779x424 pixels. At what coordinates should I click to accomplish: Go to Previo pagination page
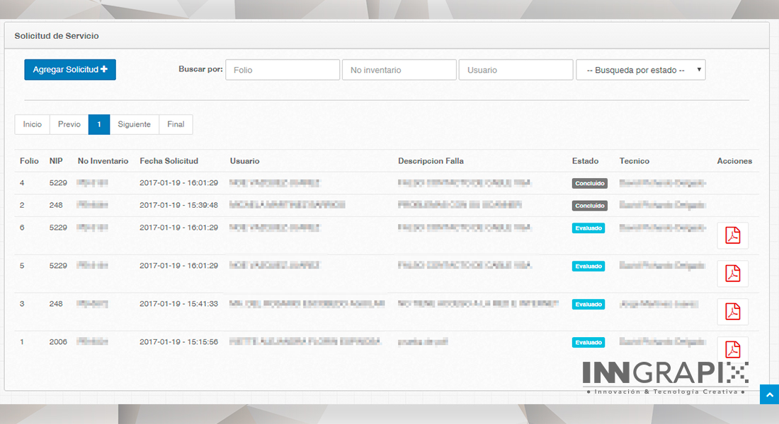click(x=69, y=124)
